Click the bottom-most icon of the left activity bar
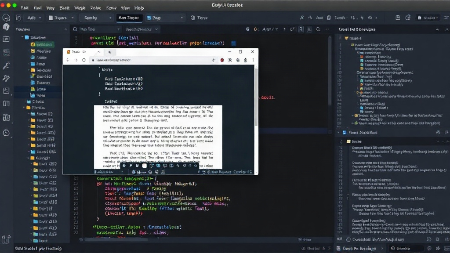The height and width of the screenshot is (253, 450). 6,239
